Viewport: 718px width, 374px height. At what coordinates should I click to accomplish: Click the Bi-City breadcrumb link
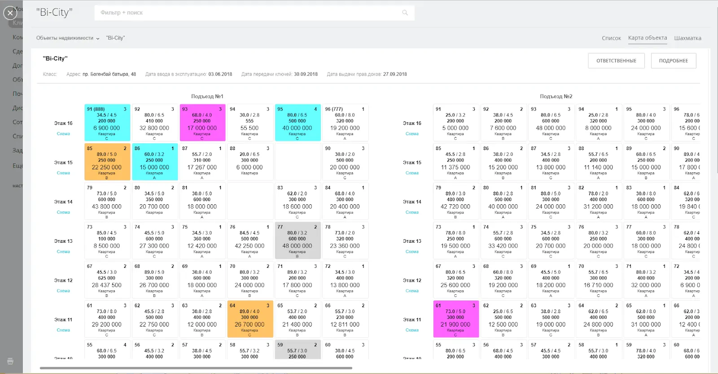click(x=115, y=38)
